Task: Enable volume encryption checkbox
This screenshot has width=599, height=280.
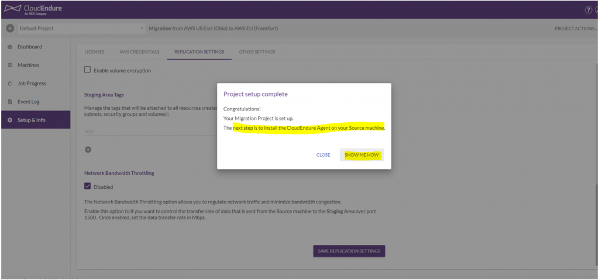Action: tap(88, 70)
